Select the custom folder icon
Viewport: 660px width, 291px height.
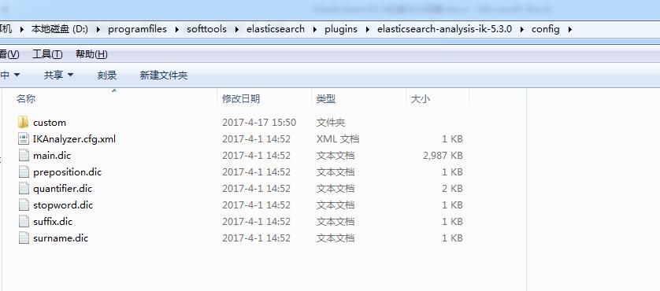pos(24,123)
